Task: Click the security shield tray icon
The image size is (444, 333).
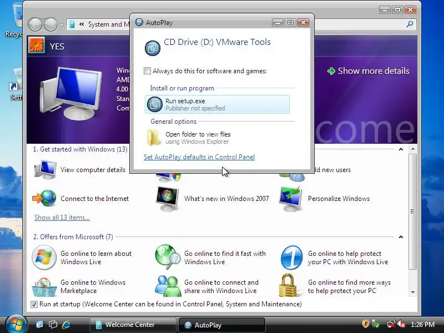Action: click(366, 324)
